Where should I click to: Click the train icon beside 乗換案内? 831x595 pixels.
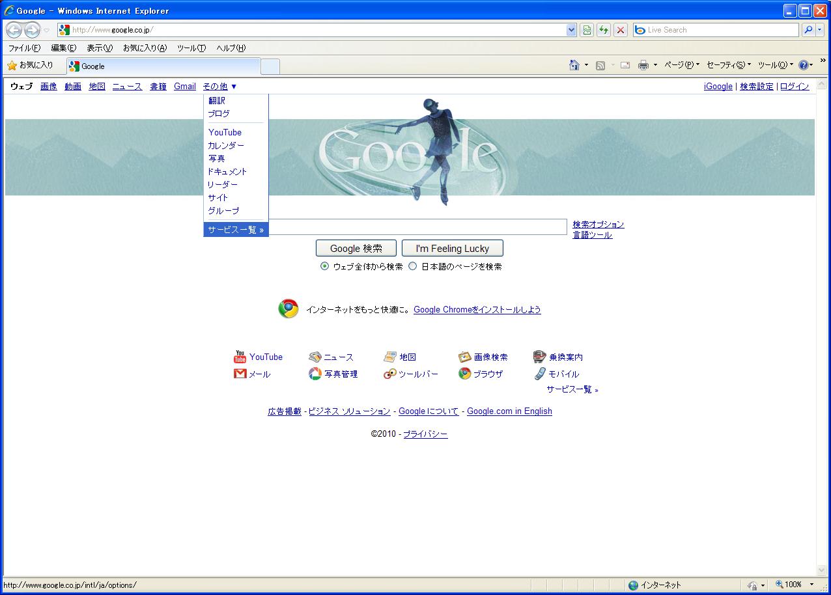point(539,357)
